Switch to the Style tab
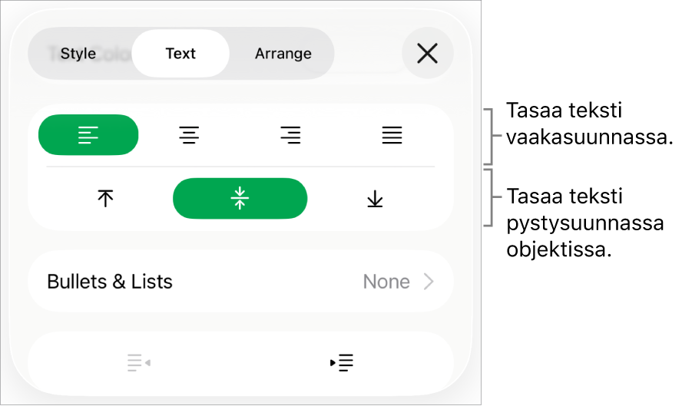This screenshot has height=406, width=682. (x=78, y=54)
